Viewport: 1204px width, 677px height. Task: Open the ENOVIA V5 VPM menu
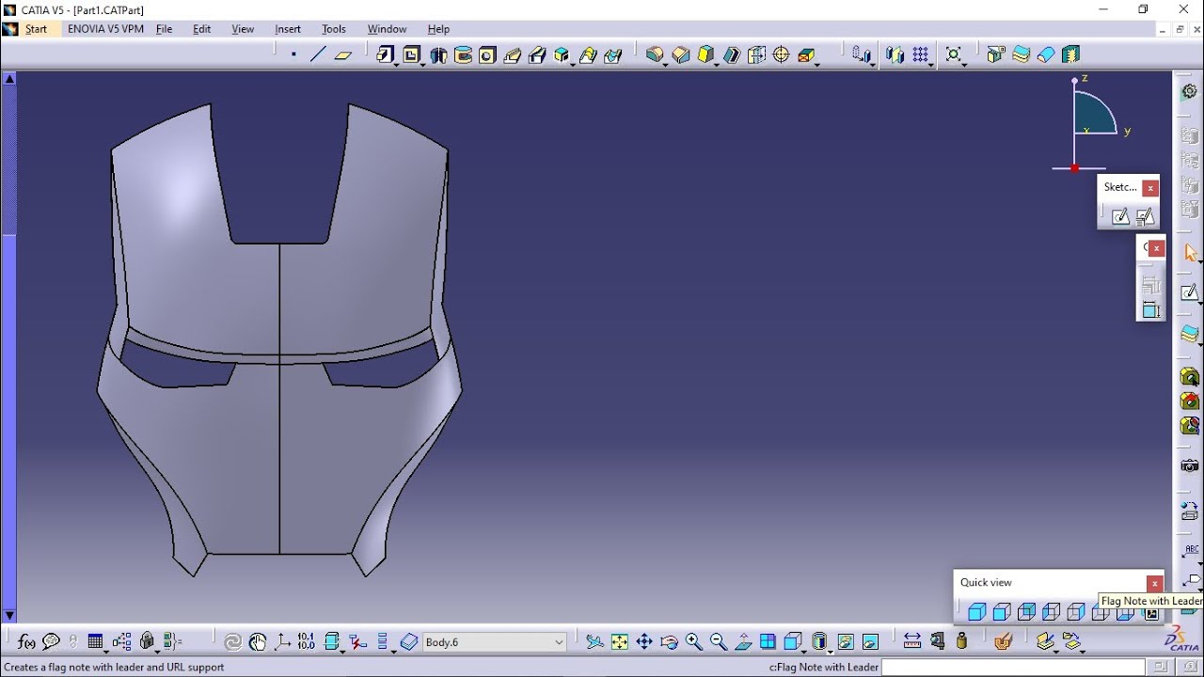tap(105, 29)
